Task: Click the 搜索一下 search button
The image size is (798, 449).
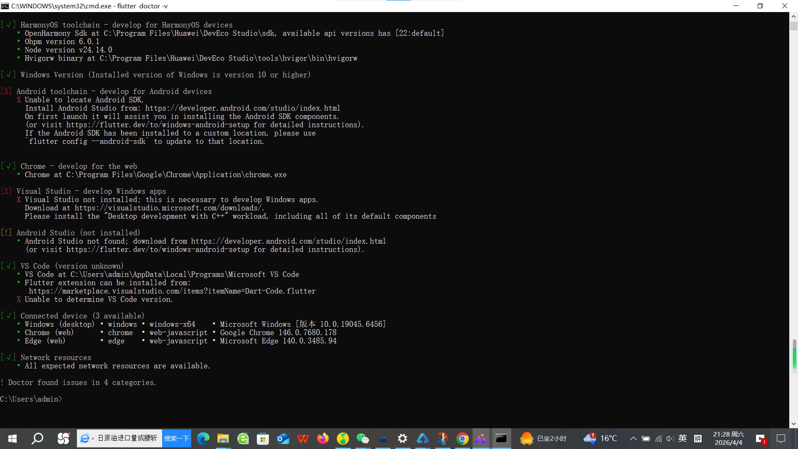Action: (177, 439)
